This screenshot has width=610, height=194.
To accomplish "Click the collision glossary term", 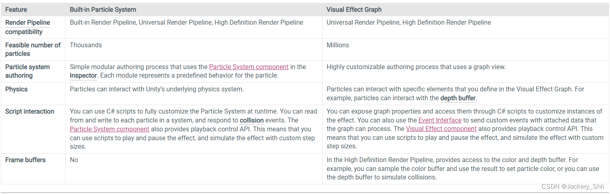I will 252,120.
